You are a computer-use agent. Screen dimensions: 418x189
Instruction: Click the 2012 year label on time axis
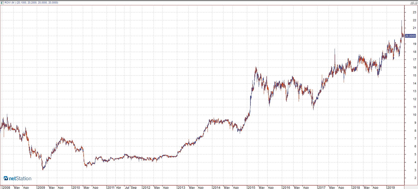[x=147, y=187]
